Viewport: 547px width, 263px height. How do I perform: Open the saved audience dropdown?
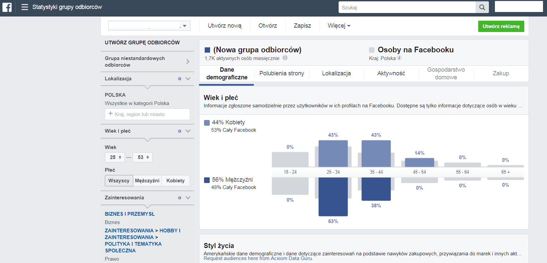pyautogui.click(x=149, y=26)
